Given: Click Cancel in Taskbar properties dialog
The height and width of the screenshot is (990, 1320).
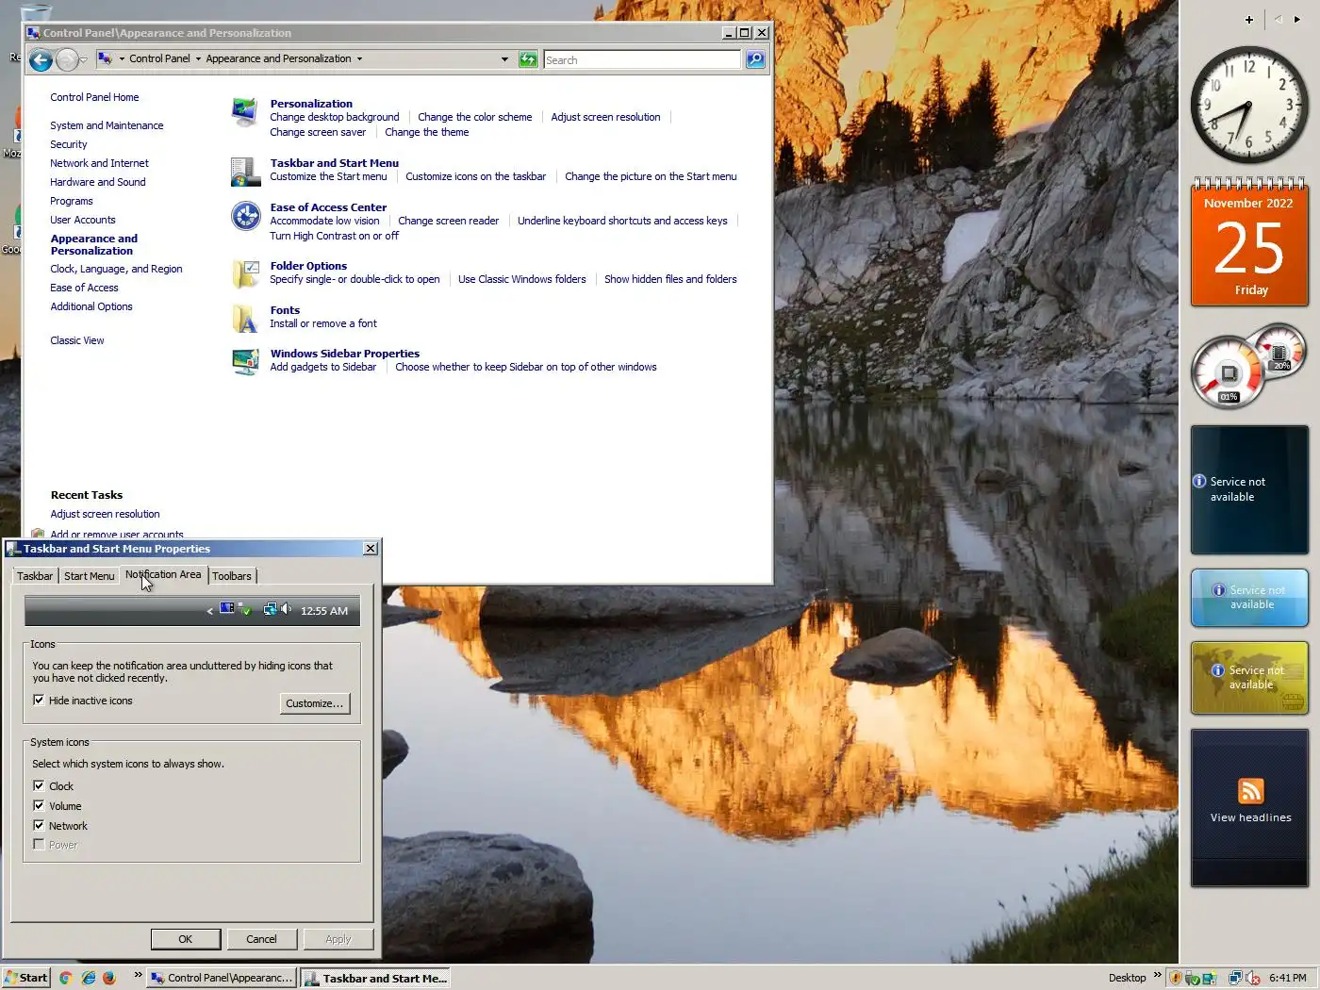Looking at the screenshot, I should [x=261, y=939].
